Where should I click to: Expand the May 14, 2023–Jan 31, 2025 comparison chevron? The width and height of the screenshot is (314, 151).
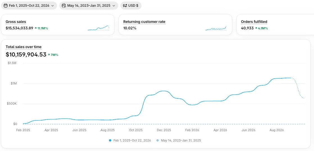click(114, 6)
